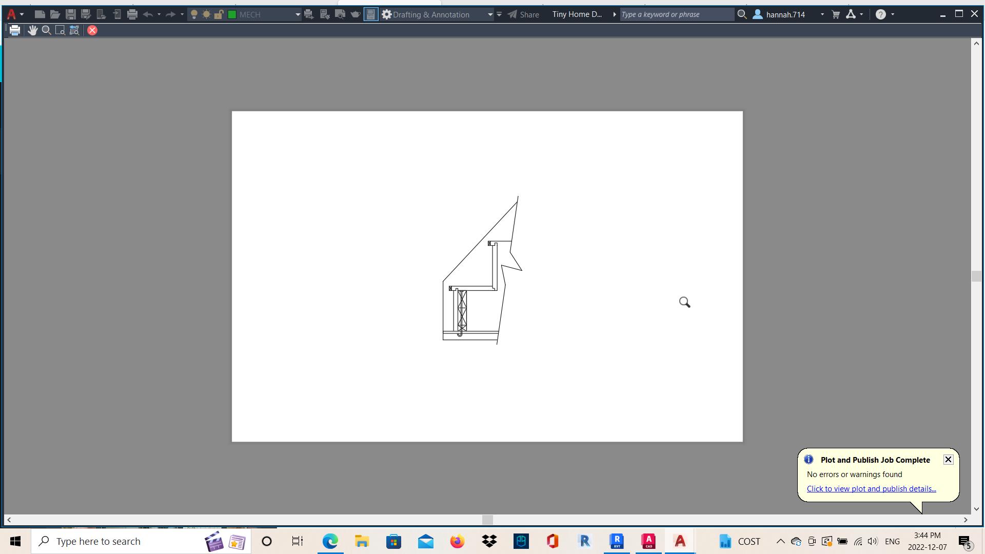Click the Share button
Screen dimensions: 985x554
[523, 14]
